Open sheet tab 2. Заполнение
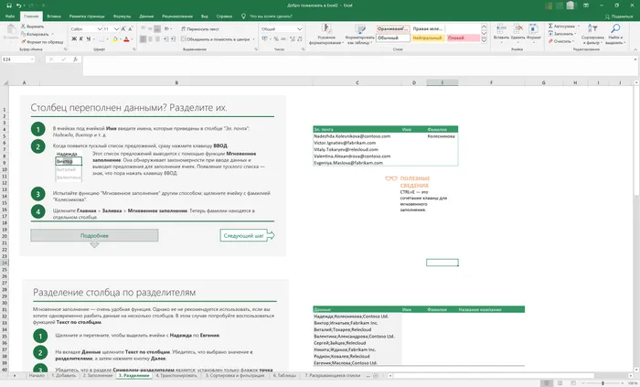This screenshot has width=640, height=387. 98,375
